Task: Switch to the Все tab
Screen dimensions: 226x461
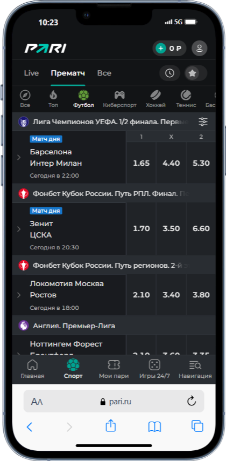Action: (104, 73)
